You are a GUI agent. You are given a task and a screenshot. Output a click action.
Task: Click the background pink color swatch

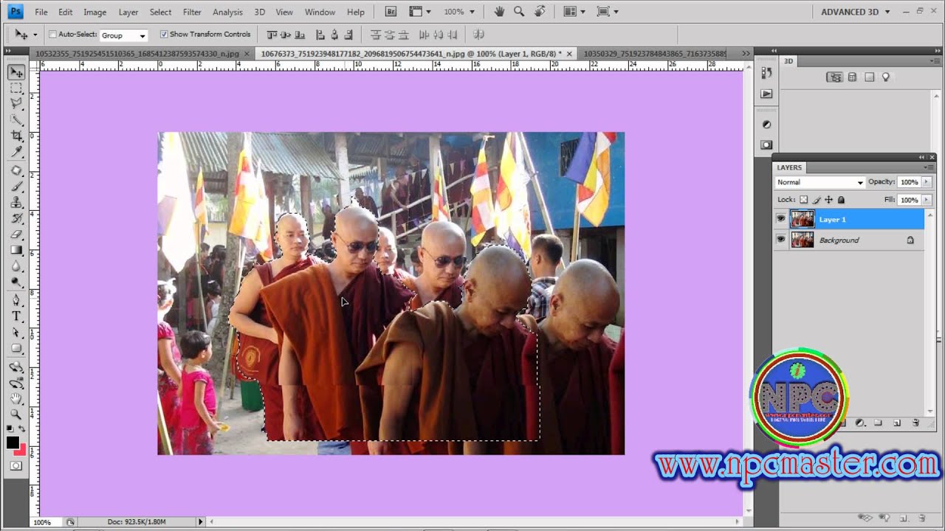pyautogui.click(x=21, y=451)
